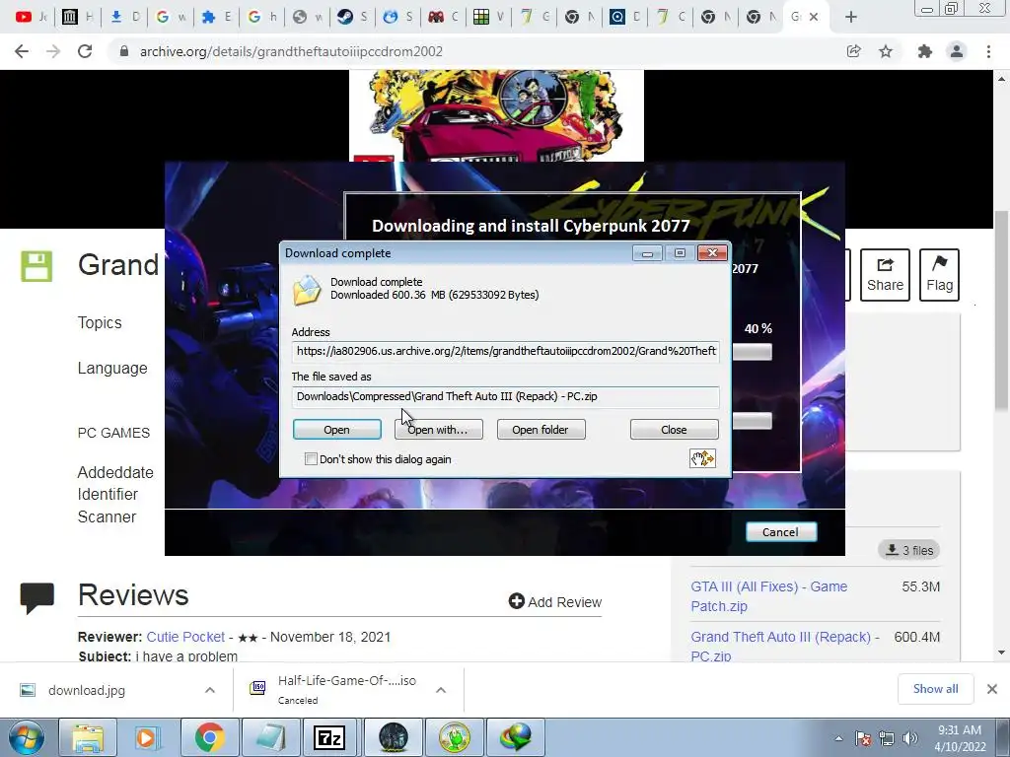Image resolution: width=1010 pixels, height=757 pixels.
Task: Go back in browser history
Action: (x=22, y=51)
